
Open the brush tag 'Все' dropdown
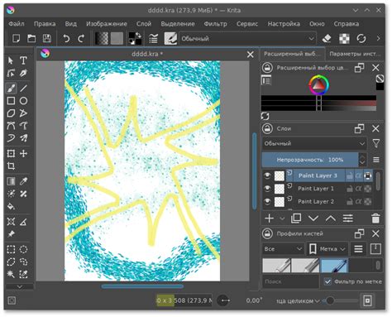[x=283, y=249]
